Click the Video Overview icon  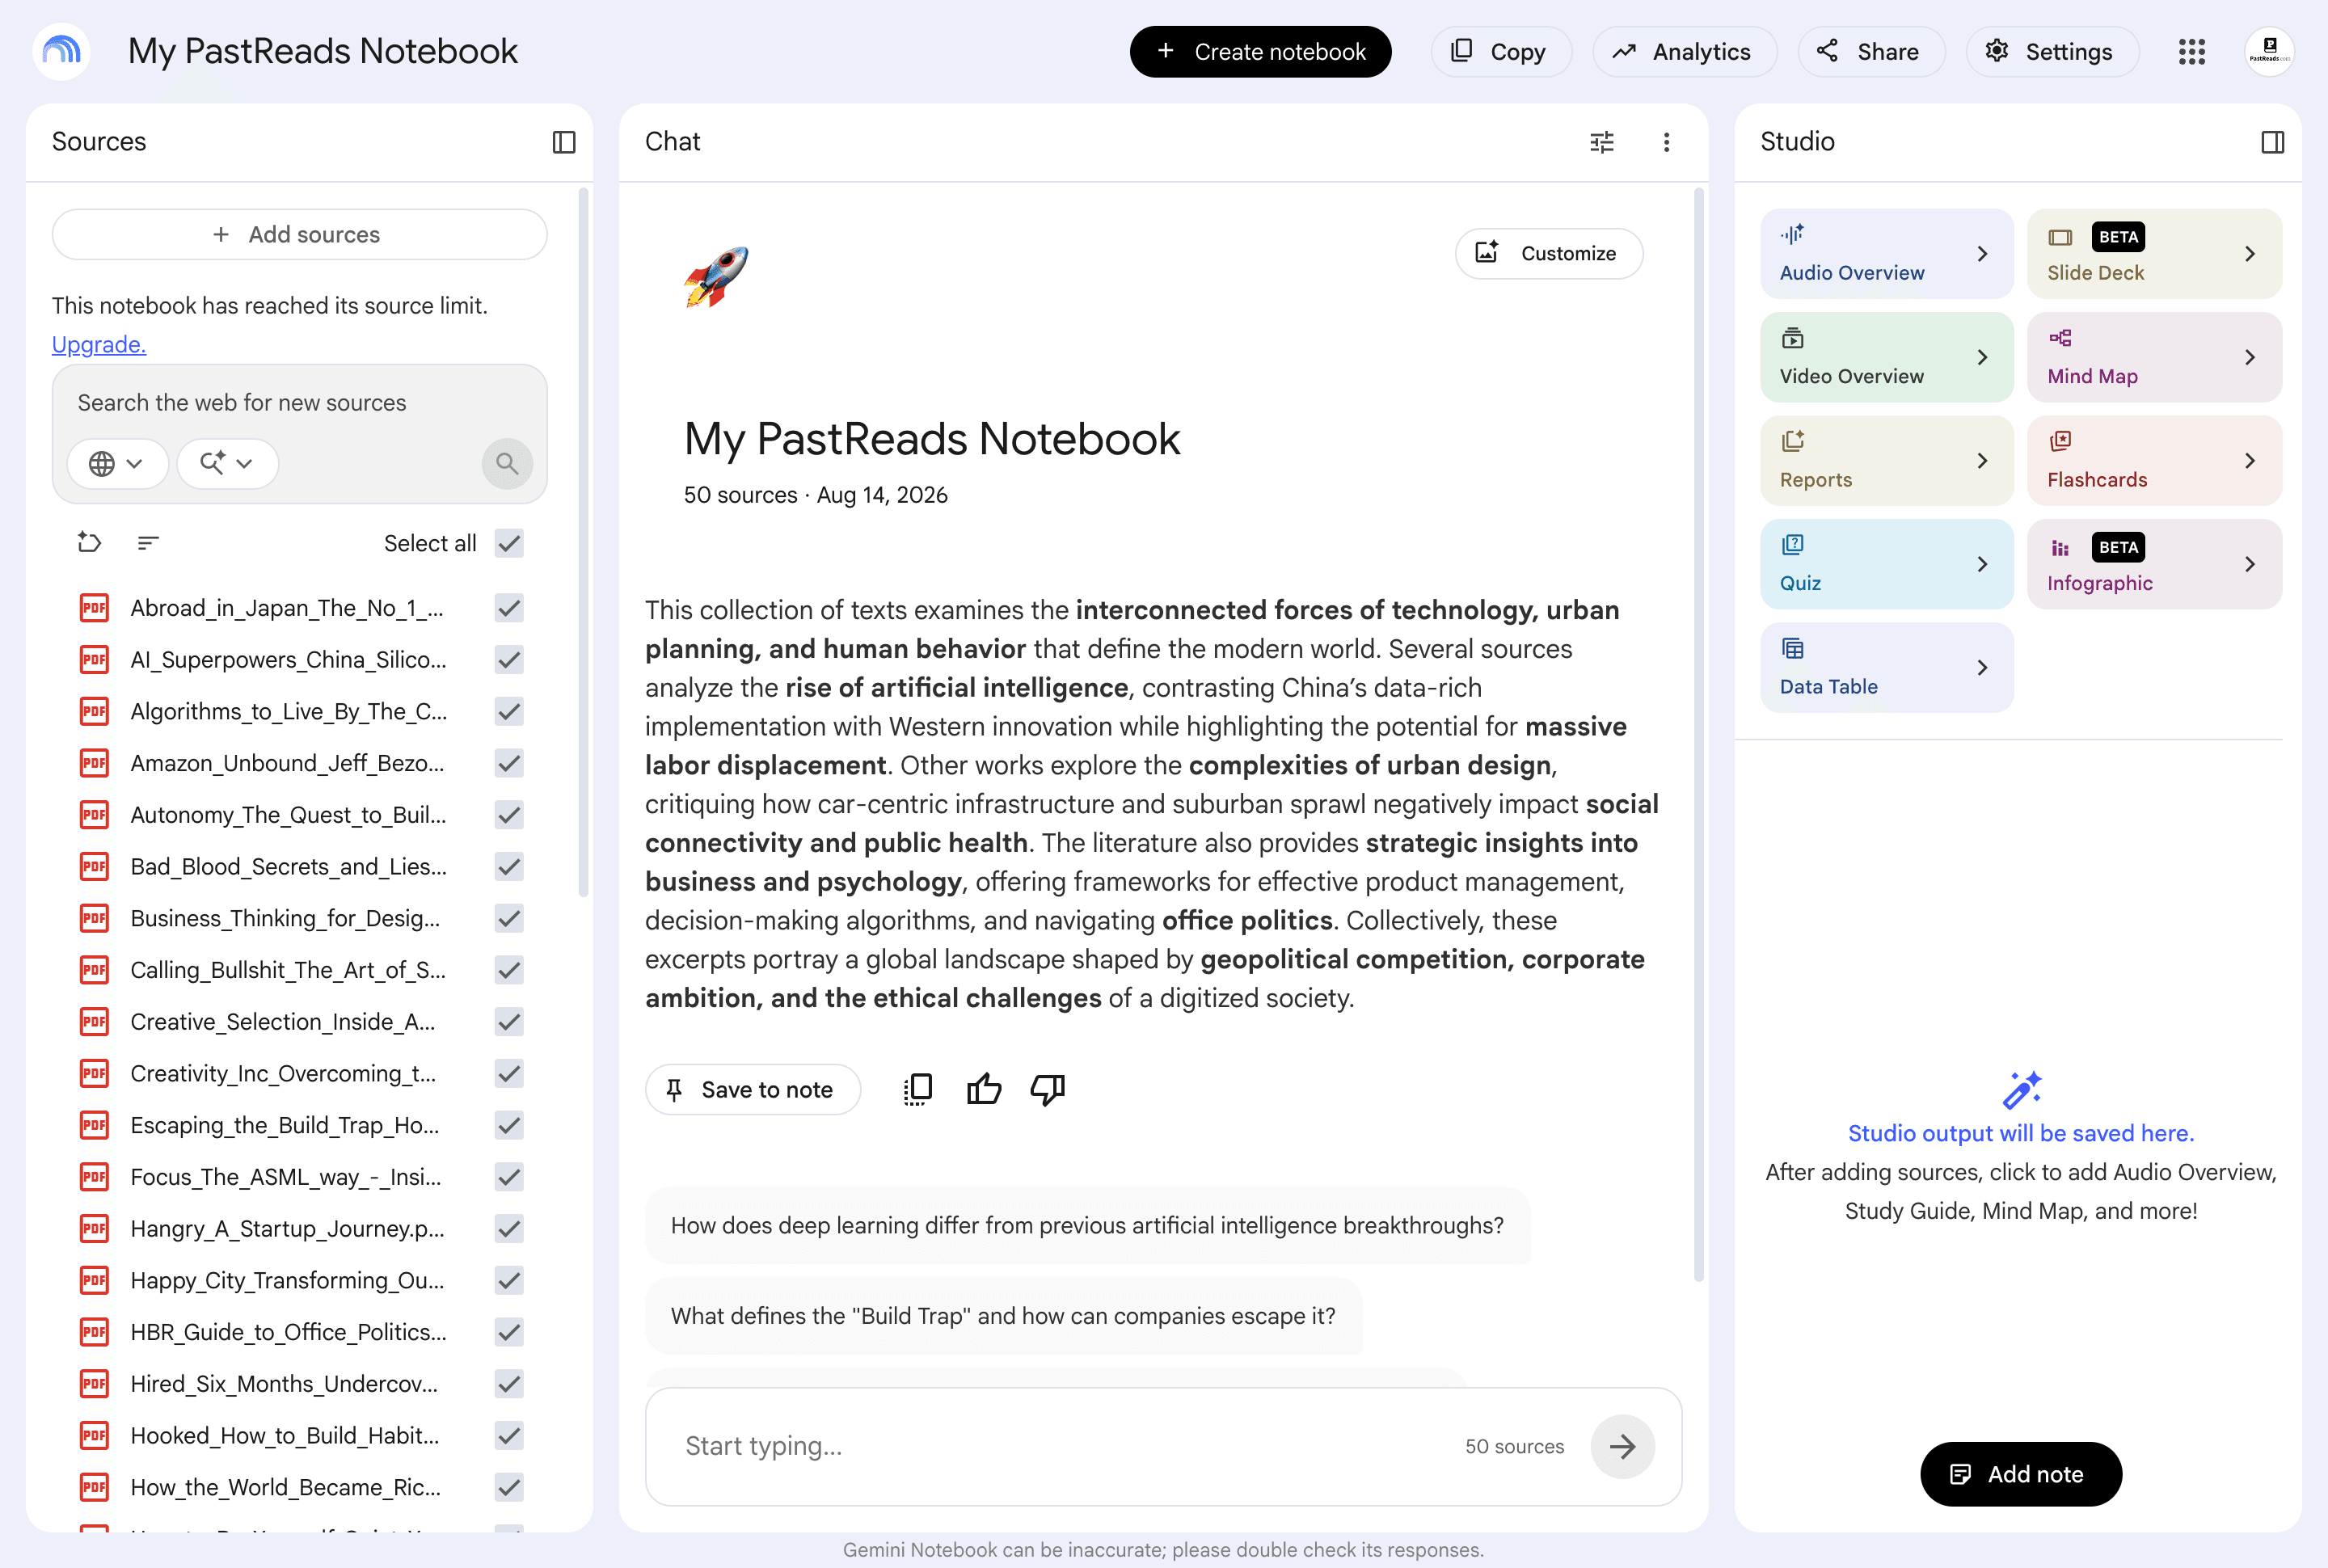[x=1792, y=338]
